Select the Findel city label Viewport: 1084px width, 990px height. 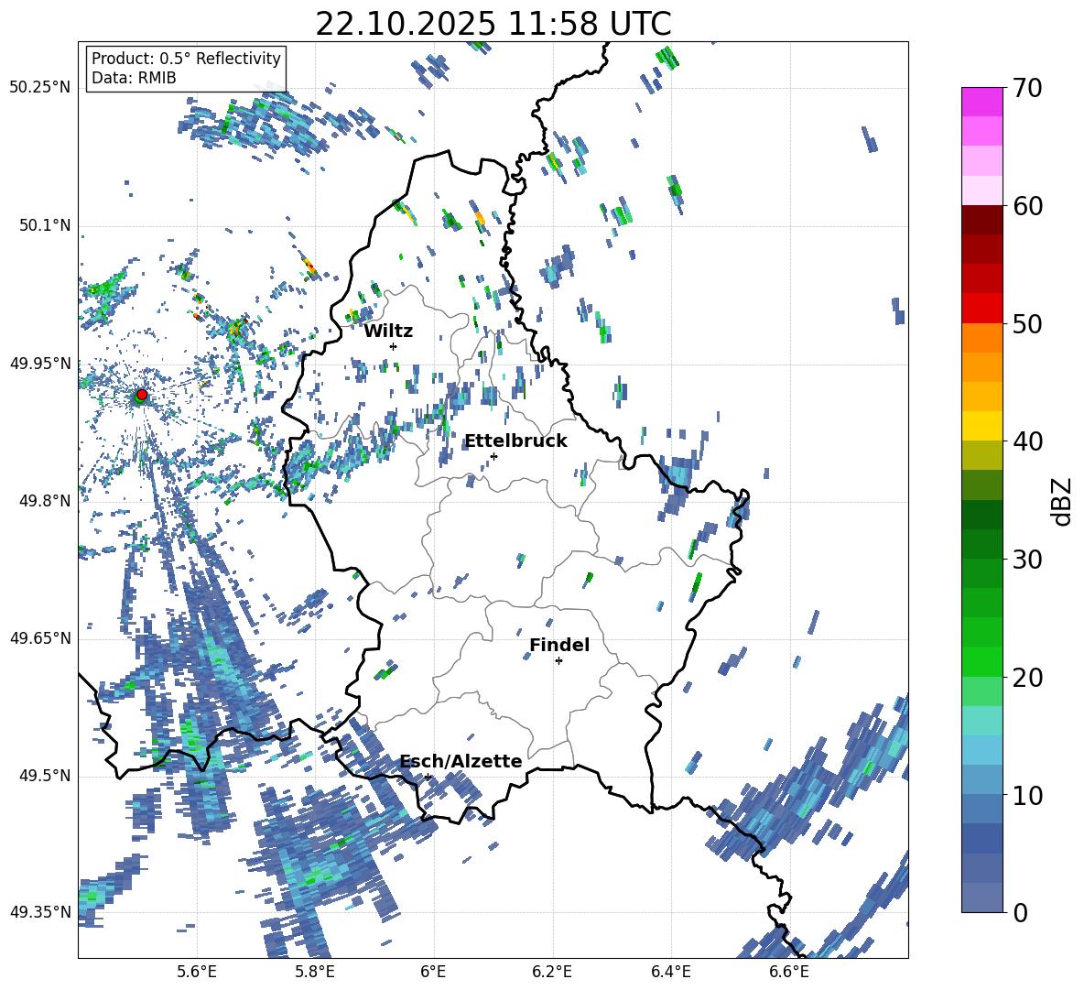coord(559,645)
